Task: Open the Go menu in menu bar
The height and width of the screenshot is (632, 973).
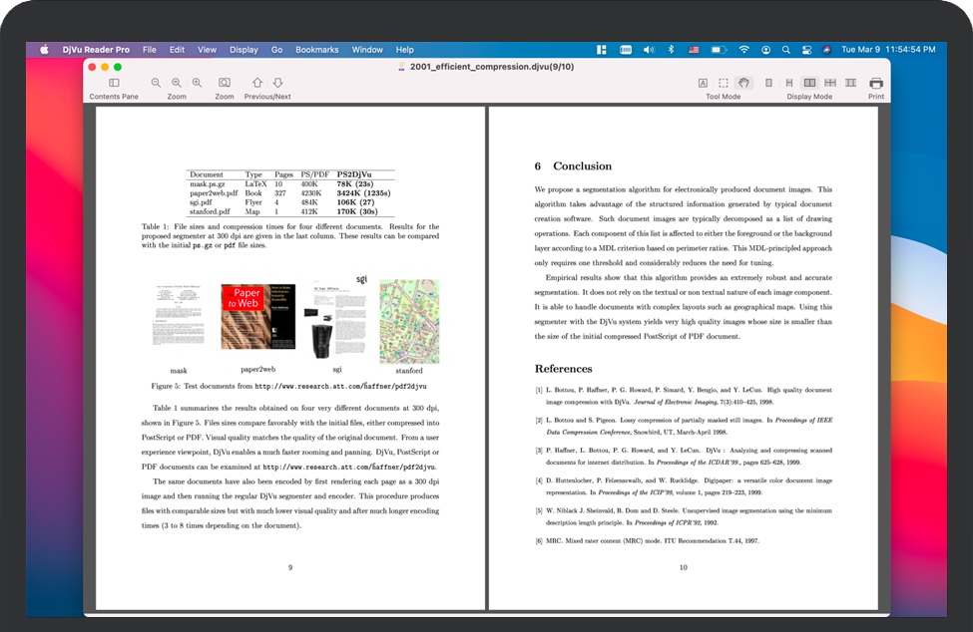Action: click(x=276, y=49)
